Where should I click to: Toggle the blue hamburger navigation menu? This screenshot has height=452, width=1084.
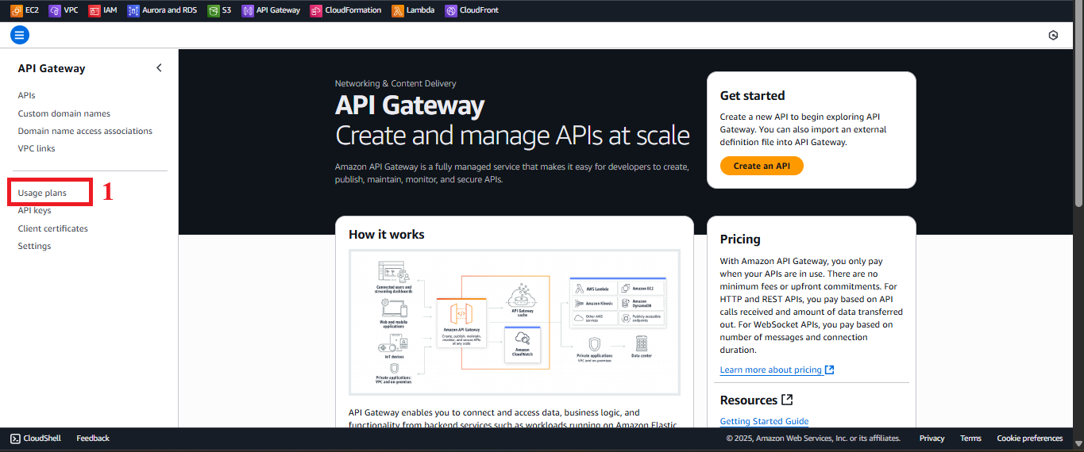[x=20, y=35]
